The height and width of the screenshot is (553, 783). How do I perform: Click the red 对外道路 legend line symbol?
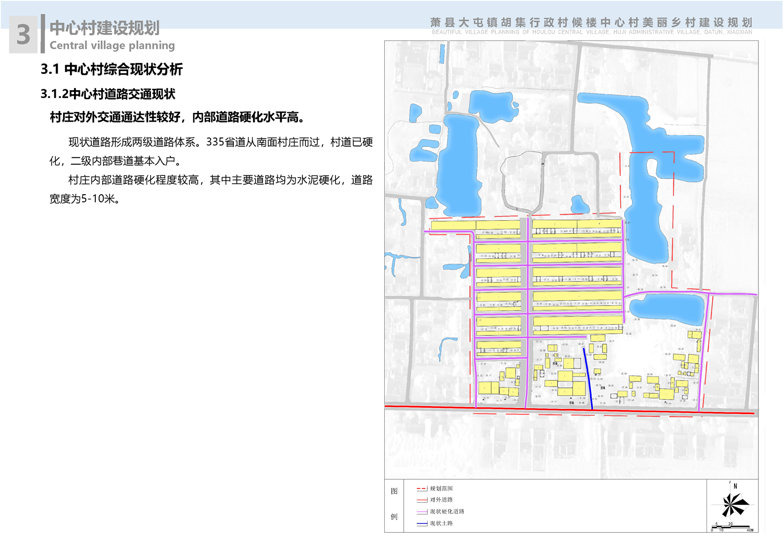click(x=421, y=500)
